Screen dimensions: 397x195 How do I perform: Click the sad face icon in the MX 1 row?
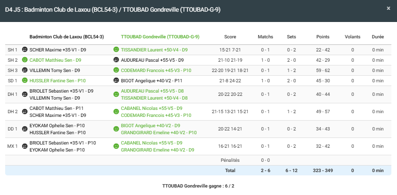[25, 146]
